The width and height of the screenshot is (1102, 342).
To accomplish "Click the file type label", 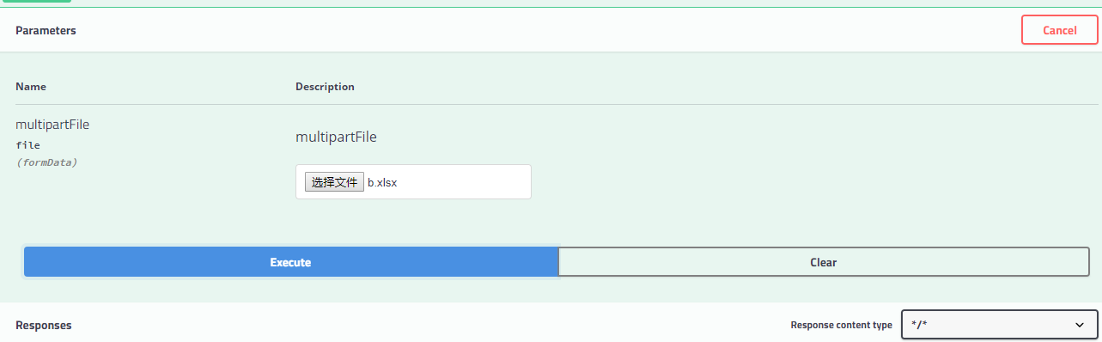I will (27, 145).
